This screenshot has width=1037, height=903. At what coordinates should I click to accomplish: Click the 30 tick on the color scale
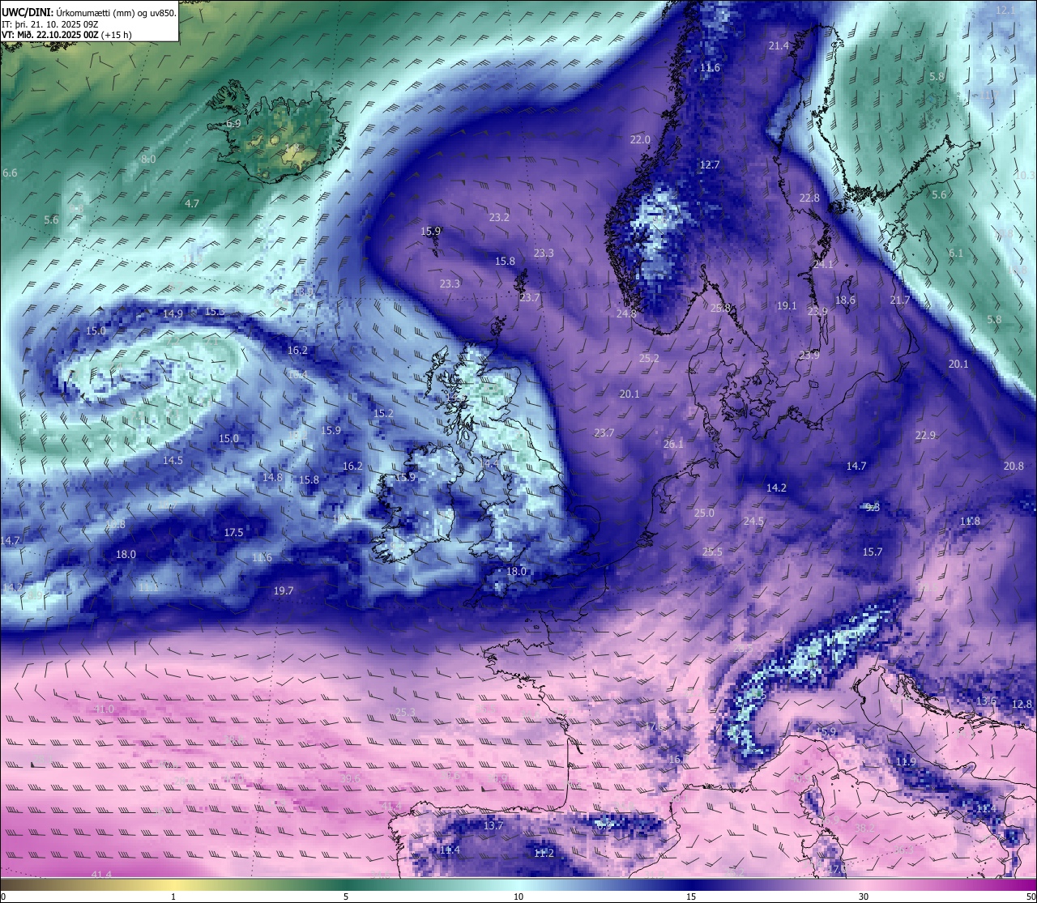click(x=864, y=897)
